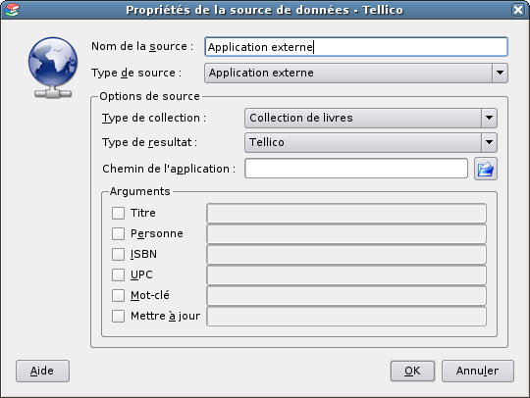The height and width of the screenshot is (398, 530).
Task: Tick the Personne checkbox
Action: tap(119, 233)
